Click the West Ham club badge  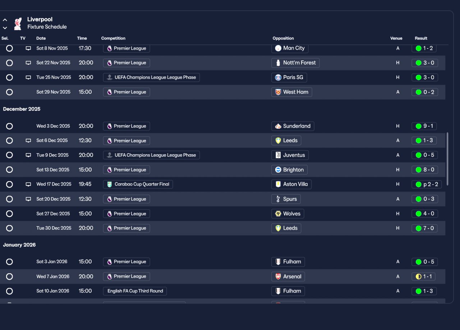278,92
